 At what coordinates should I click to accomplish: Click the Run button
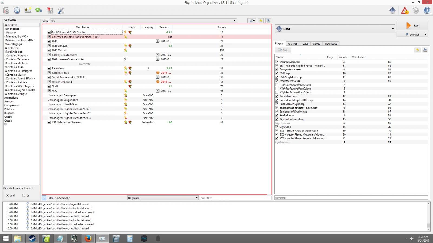coord(412,26)
